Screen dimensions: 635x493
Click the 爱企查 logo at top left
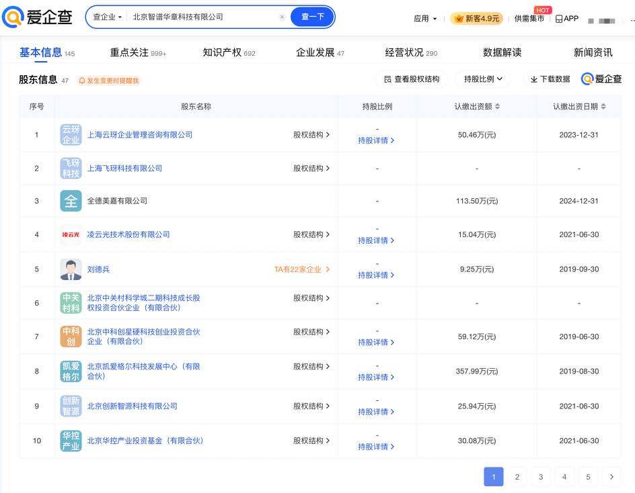tap(38, 18)
